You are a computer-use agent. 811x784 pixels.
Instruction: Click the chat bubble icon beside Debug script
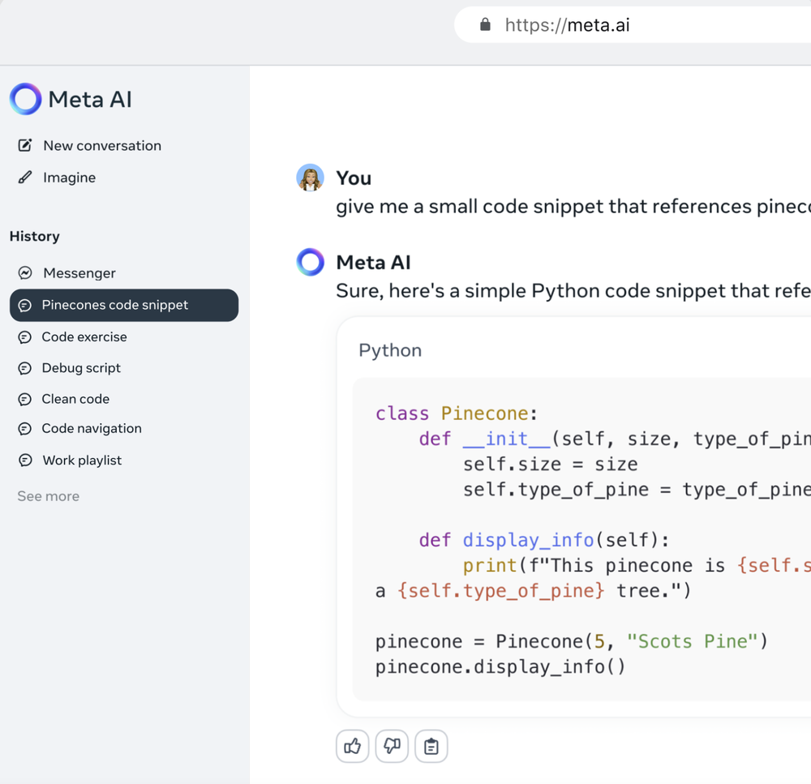coord(25,368)
